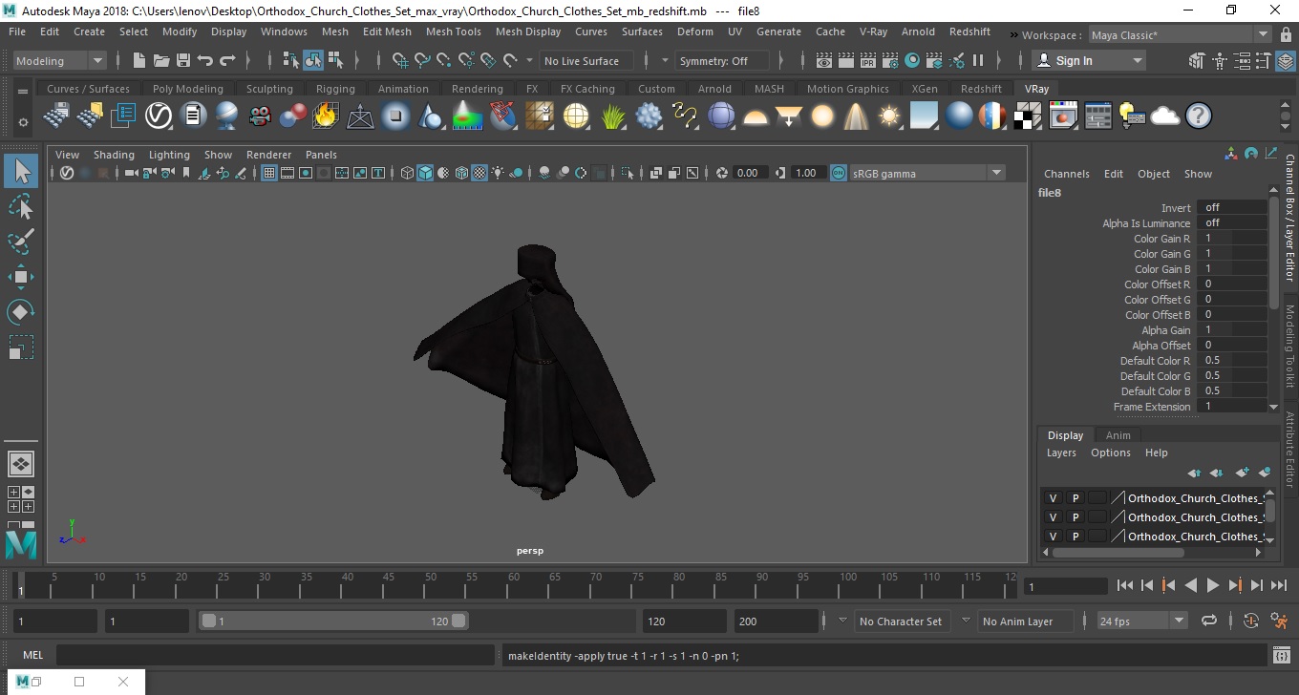Click the playback end time field 120
The height and width of the screenshot is (695, 1299).
(x=684, y=621)
